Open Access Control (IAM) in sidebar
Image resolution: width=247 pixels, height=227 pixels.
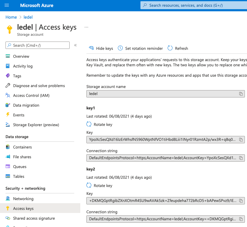tap(31, 95)
